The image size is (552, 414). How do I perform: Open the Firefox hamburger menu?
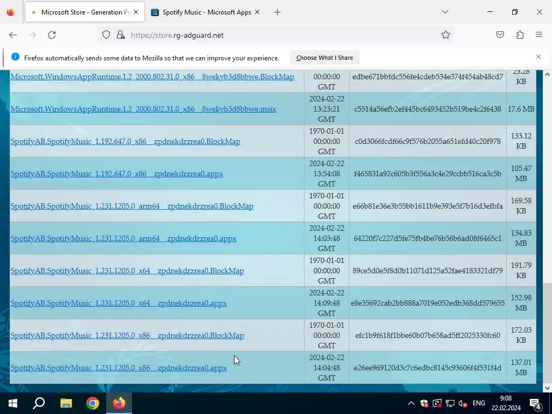pyautogui.click(x=539, y=34)
